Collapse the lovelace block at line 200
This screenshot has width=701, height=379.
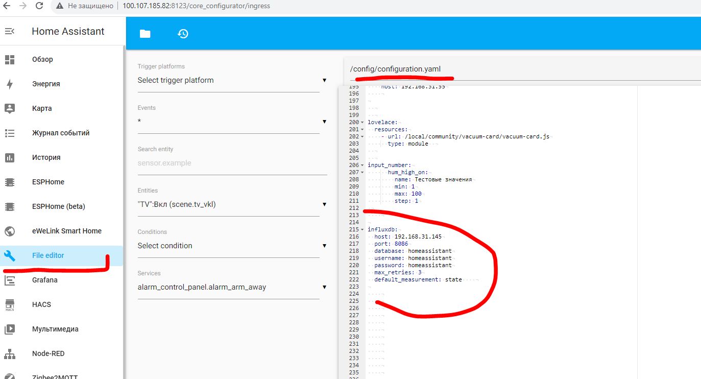pos(362,123)
